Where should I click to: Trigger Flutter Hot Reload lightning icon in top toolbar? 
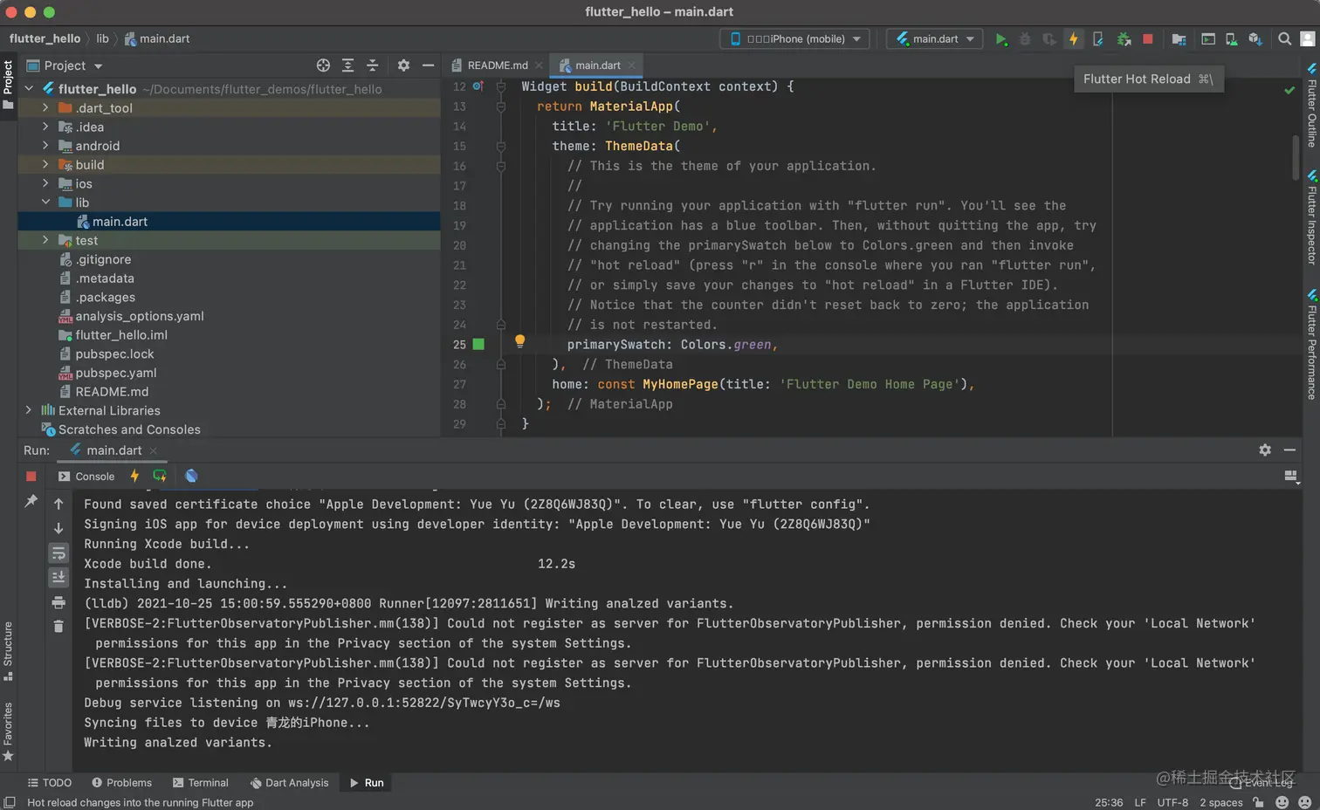pos(1074,39)
